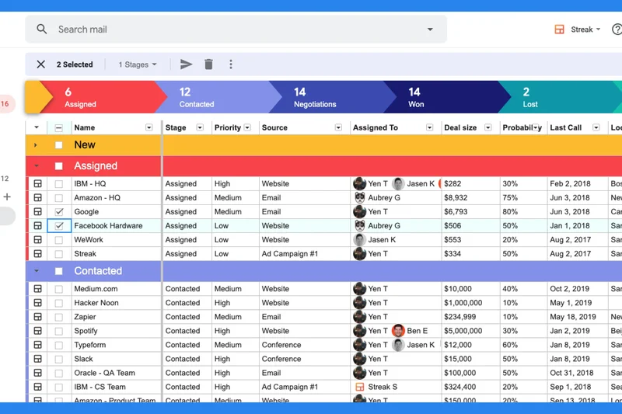Open box icon for Typeform row
Image resolution: width=622 pixels, height=414 pixels.
click(x=37, y=345)
